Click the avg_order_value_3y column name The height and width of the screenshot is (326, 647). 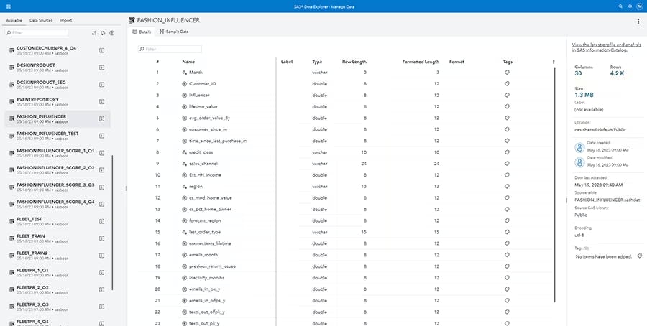click(x=209, y=118)
